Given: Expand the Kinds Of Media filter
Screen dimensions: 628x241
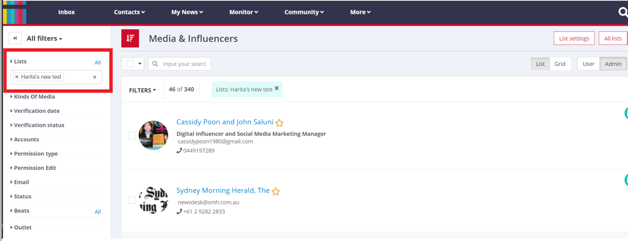Looking at the screenshot, I should pyautogui.click(x=34, y=97).
